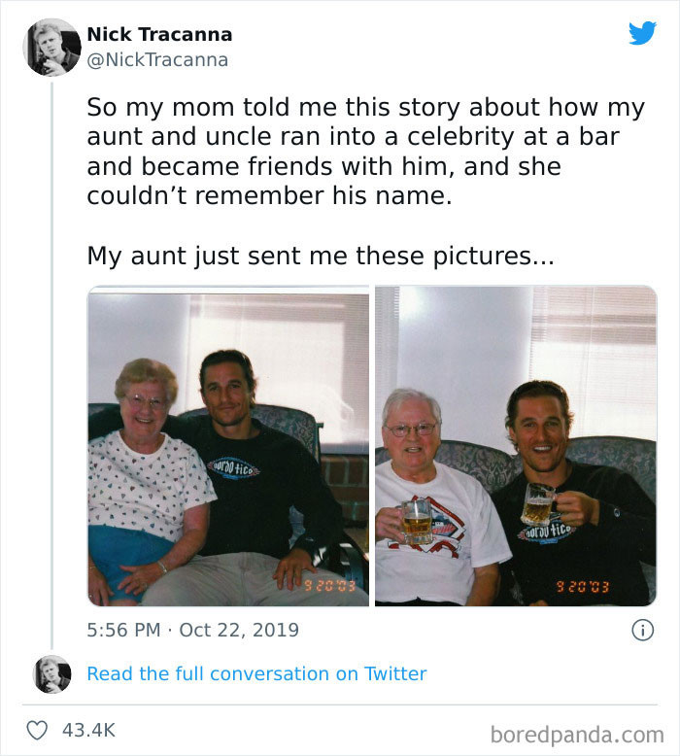Viewport: 680px width, 756px height.
Task: Click the shirt logo in the left photo
Action: (233, 468)
